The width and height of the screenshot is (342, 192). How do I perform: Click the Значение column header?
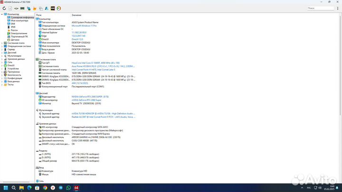point(76,15)
